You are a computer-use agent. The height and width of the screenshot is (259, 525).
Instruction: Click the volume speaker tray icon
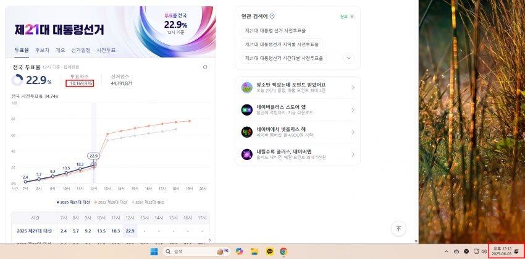pos(484,252)
